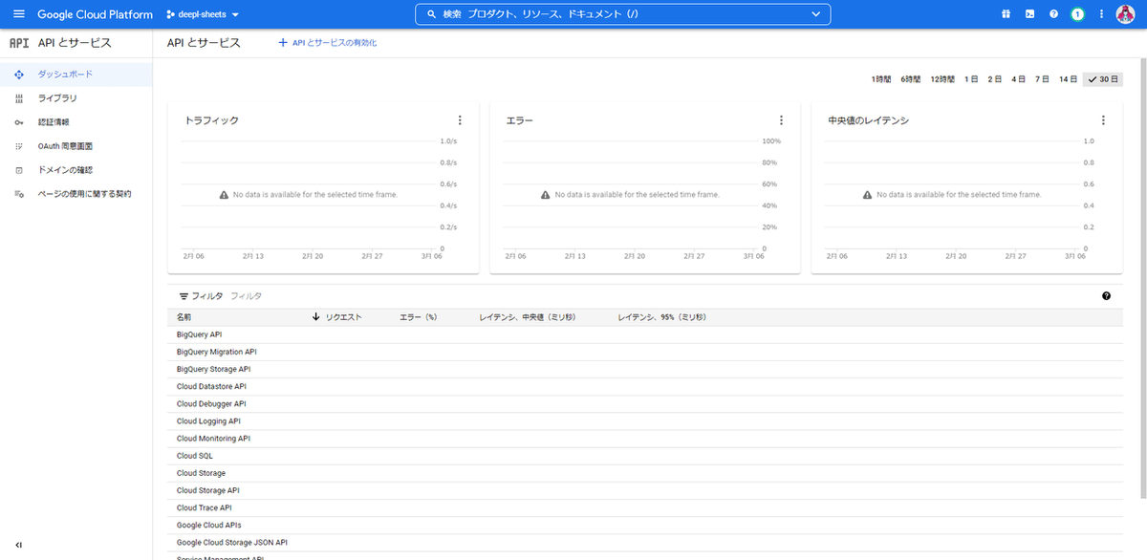Click the OAuth consent screen icon
The image size is (1147, 560).
tap(19, 146)
